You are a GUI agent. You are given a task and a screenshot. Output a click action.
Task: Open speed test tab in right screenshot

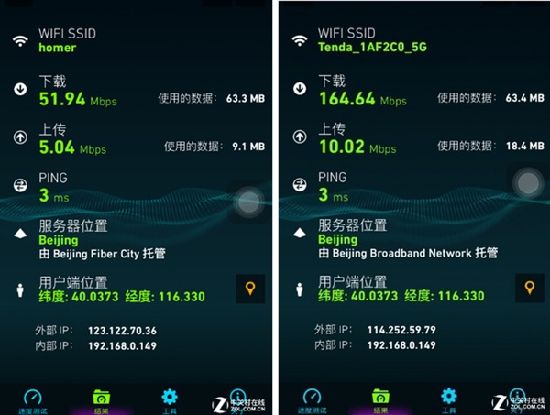[x=313, y=399]
